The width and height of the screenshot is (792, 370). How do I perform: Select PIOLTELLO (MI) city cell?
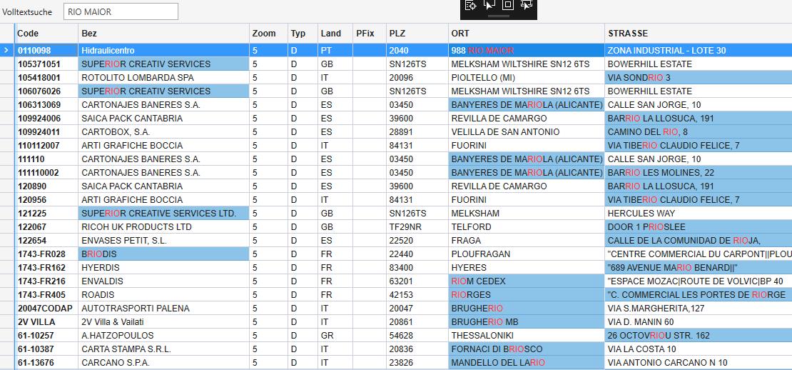coord(527,78)
